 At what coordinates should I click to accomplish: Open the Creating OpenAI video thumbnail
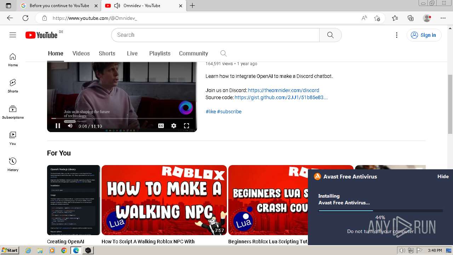click(x=74, y=200)
